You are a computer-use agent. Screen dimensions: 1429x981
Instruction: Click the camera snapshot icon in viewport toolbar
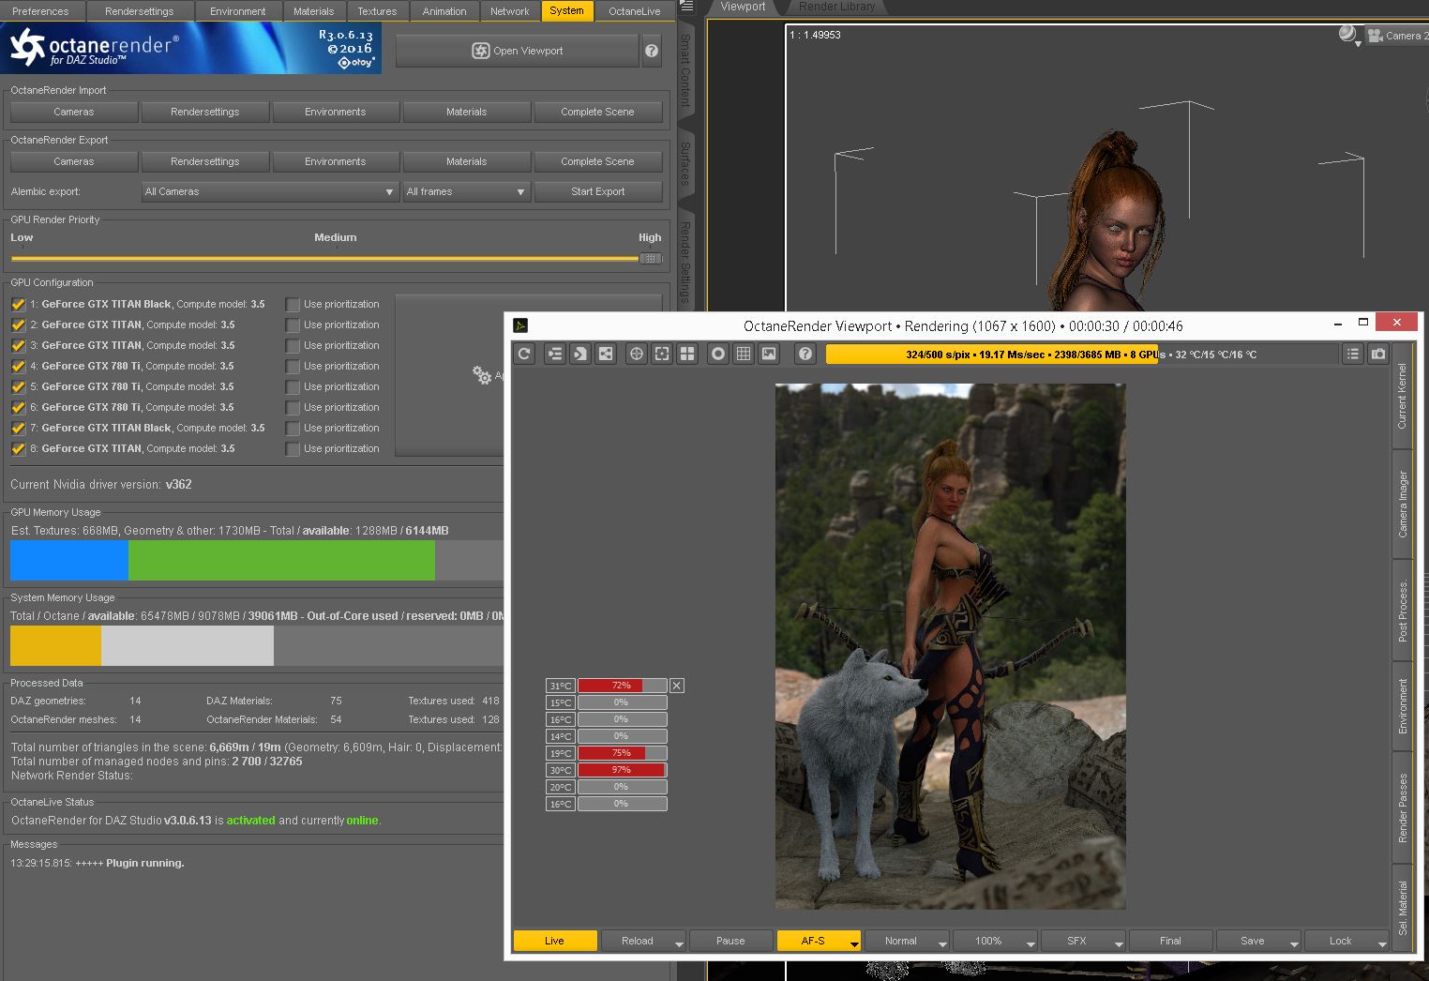1377,354
